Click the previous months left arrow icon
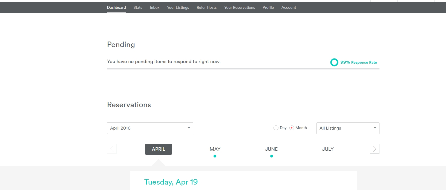 click(112, 149)
